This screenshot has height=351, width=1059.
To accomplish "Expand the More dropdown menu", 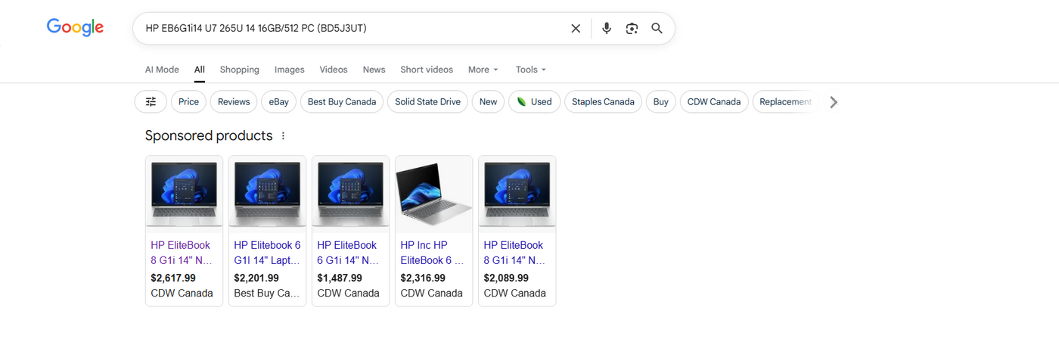I will click(483, 70).
